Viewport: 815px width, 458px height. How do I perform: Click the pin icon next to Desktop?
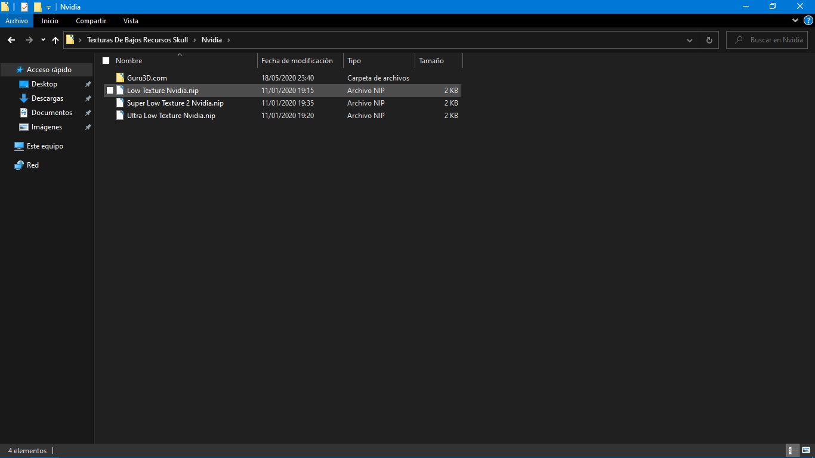[x=88, y=84]
